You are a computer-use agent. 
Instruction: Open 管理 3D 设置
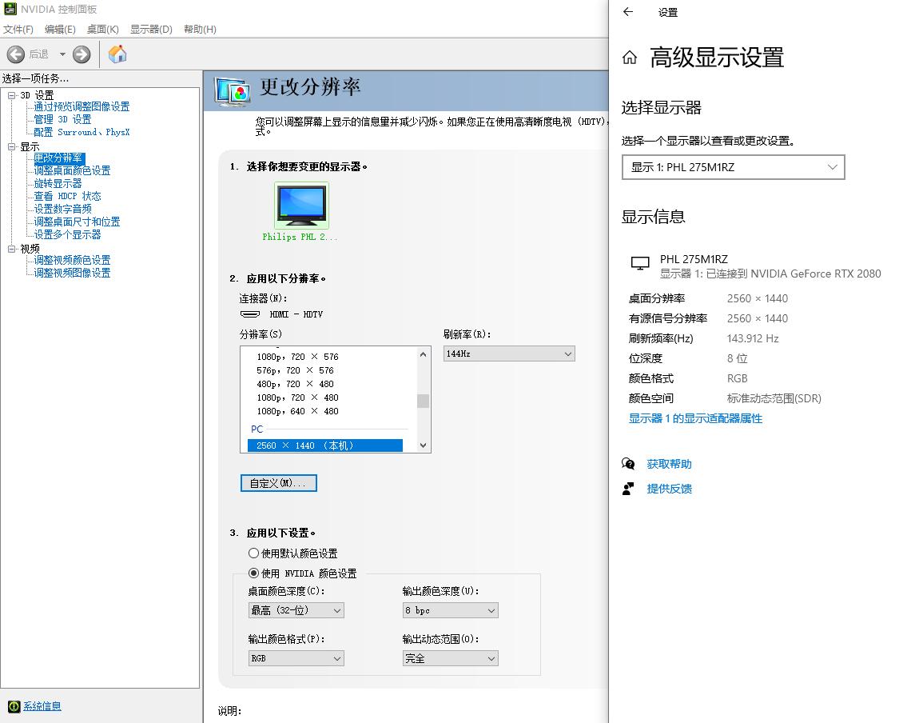(x=62, y=119)
